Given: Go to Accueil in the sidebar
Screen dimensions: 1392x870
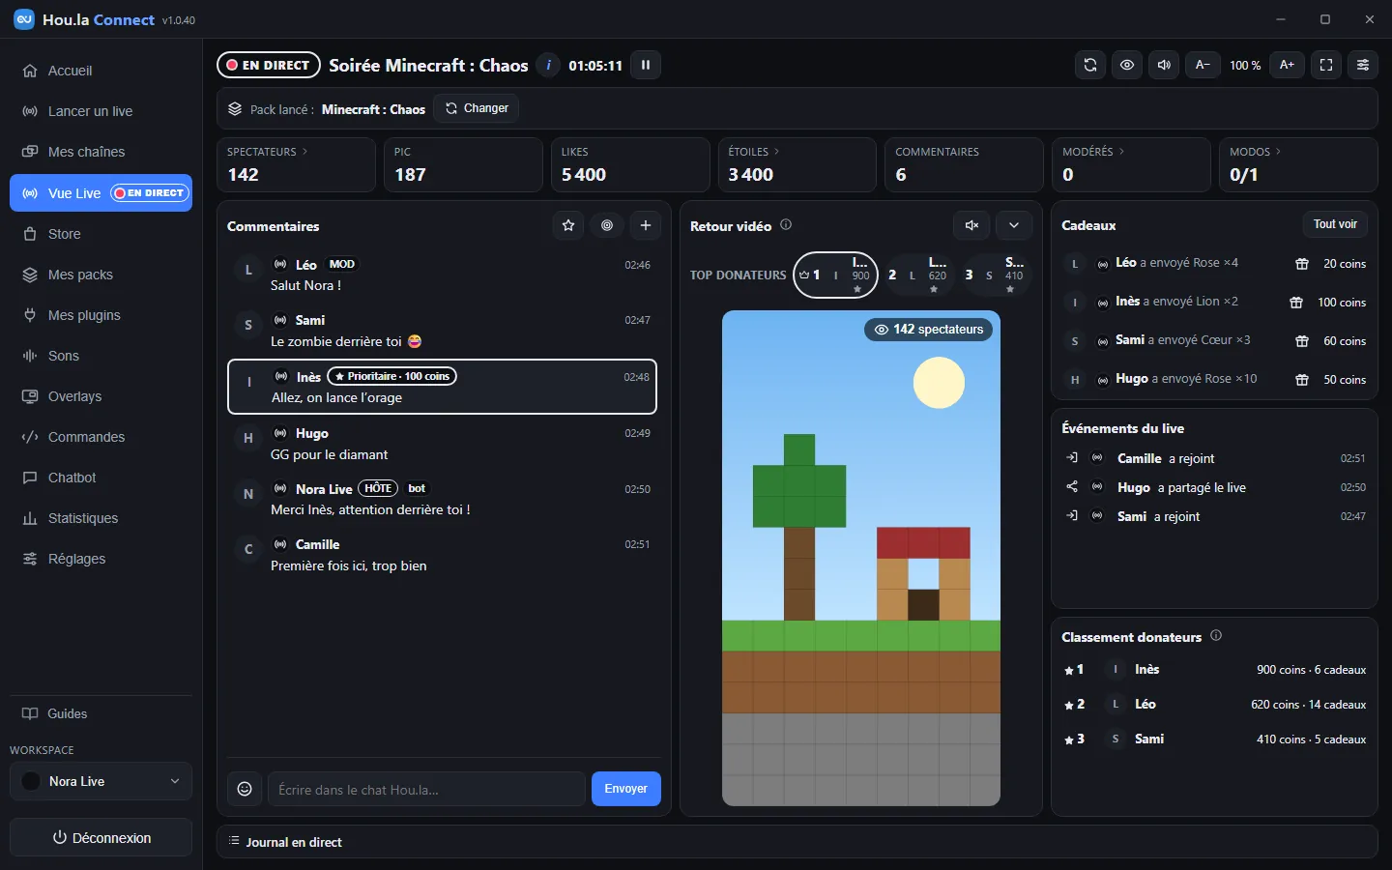Looking at the screenshot, I should click(101, 71).
